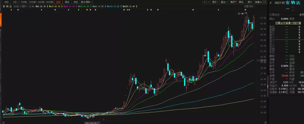The height and width of the screenshot is (124, 304).
Task: Select the 分时 intraday tab
Action: click(x=6, y=2)
